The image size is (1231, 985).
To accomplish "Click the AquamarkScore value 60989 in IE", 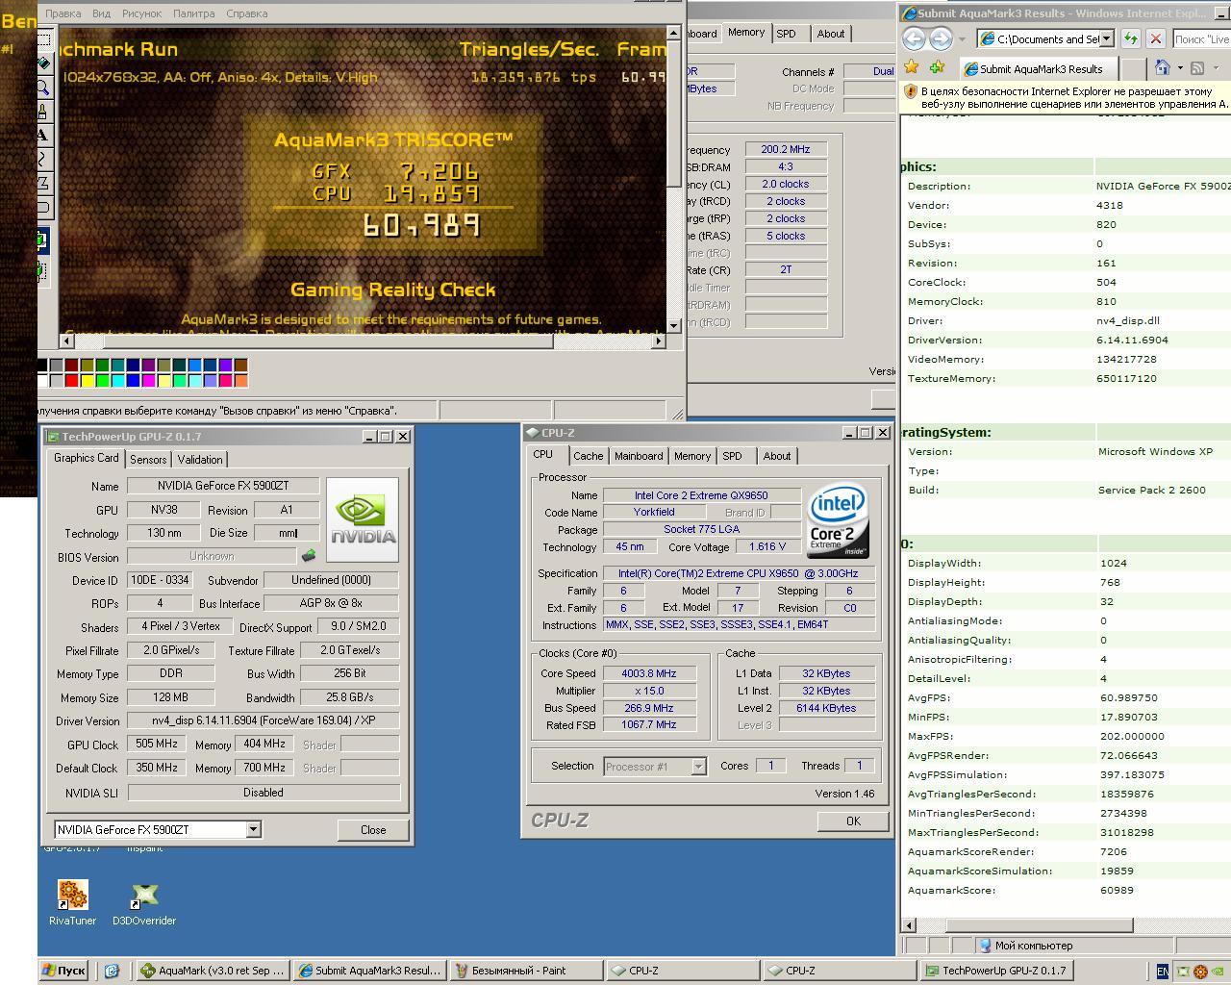I will (1117, 890).
